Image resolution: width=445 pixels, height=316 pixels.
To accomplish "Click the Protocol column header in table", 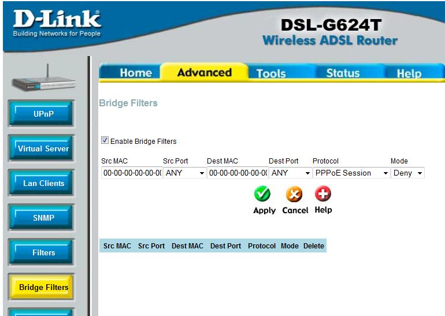I will (262, 246).
